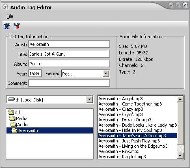The image size is (190, 168).
Task: Click the file list scroll up arrow
Action: pos(180,99)
